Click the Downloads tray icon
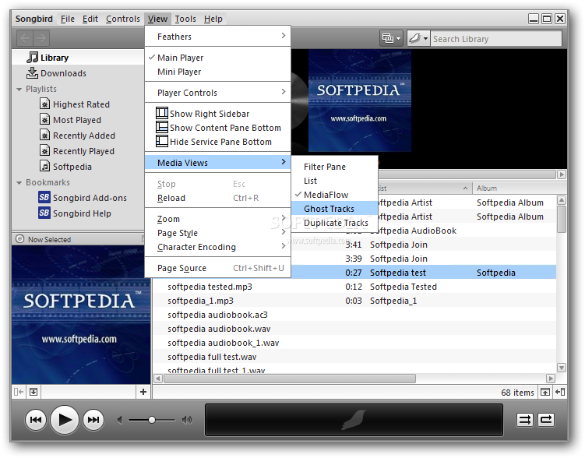This screenshot has height=458, width=585. coord(33,73)
